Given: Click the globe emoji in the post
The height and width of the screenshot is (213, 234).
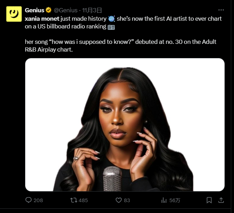Looking at the screenshot, I should 112,19.
